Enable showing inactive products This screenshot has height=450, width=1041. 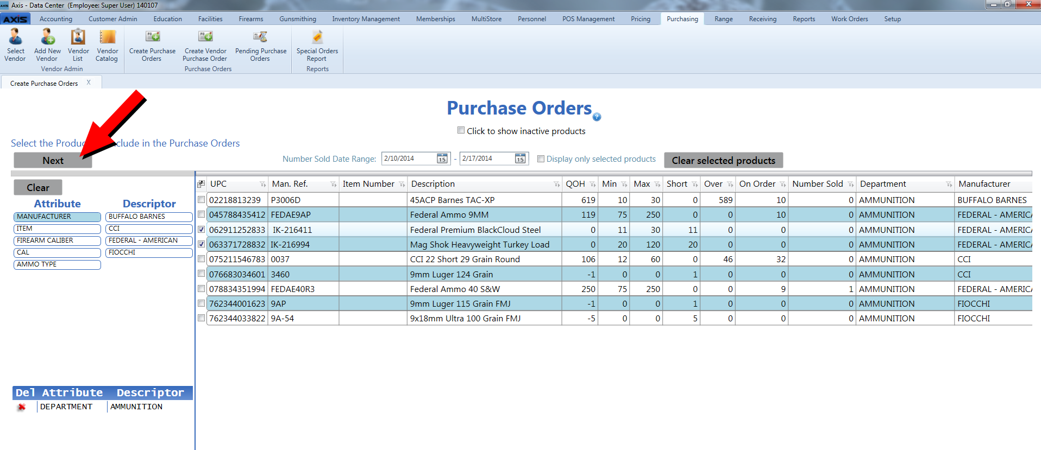pyautogui.click(x=461, y=130)
